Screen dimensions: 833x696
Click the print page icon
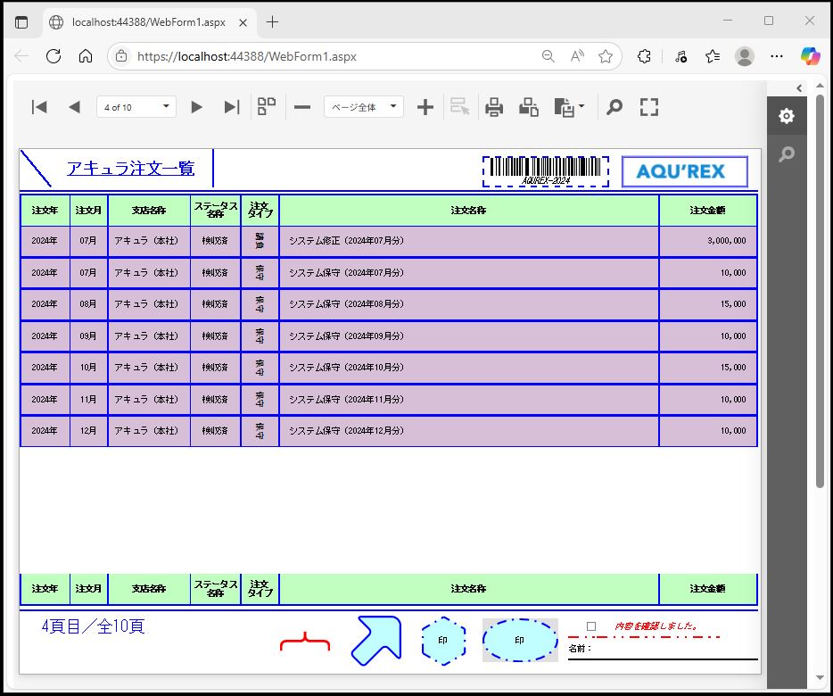pyautogui.click(x=529, y=107)
